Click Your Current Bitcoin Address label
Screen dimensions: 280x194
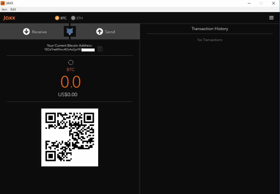tap(70, 45)
